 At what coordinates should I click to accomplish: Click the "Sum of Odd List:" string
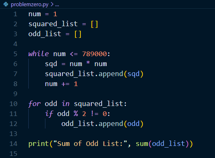90,143
